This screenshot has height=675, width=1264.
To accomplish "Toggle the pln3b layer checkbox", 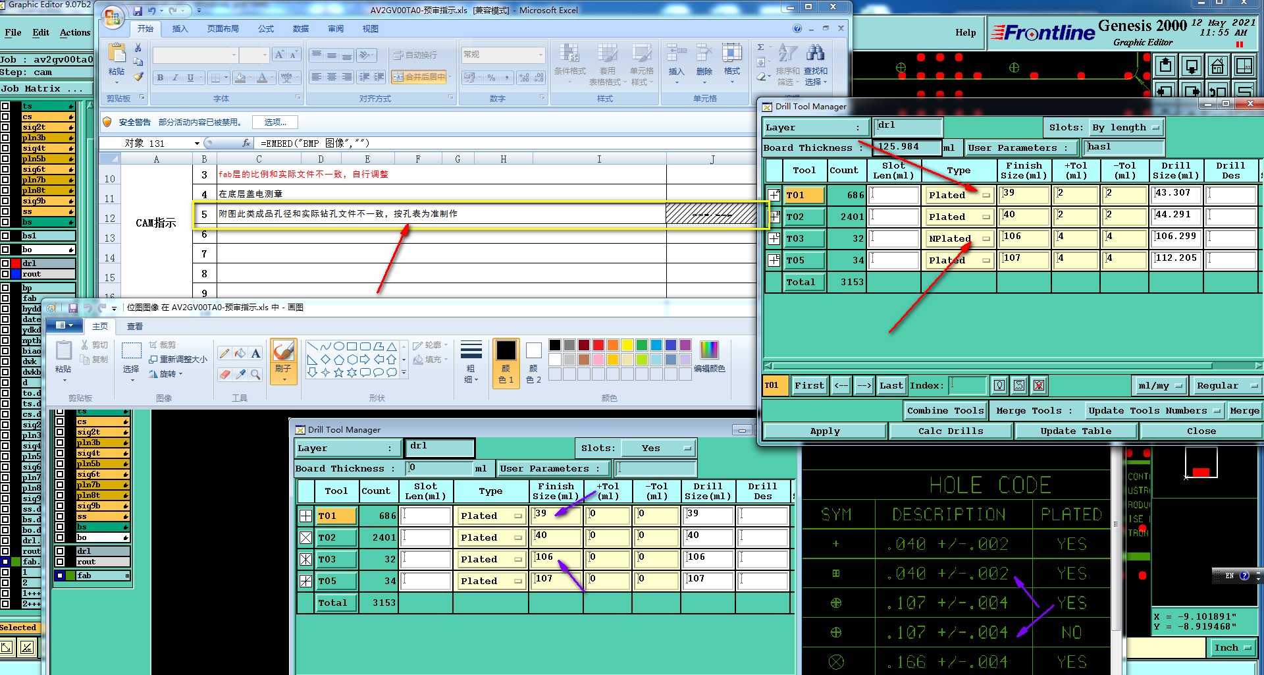I will 5,138.
